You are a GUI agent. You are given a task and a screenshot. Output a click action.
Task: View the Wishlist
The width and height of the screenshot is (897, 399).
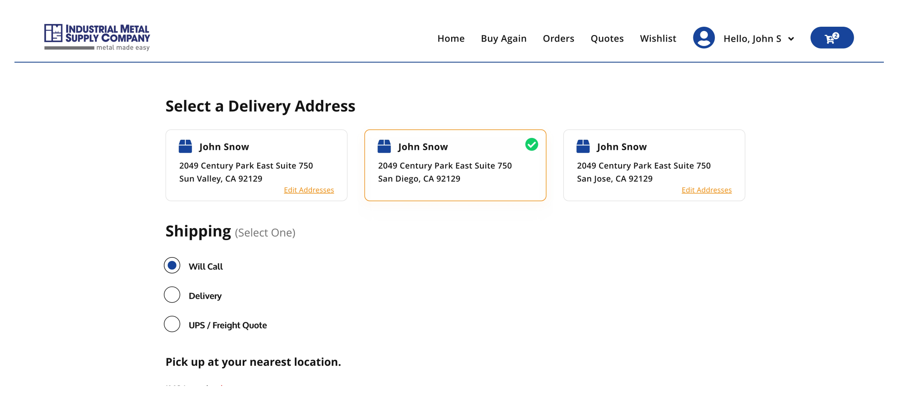[x=658, y=39]
